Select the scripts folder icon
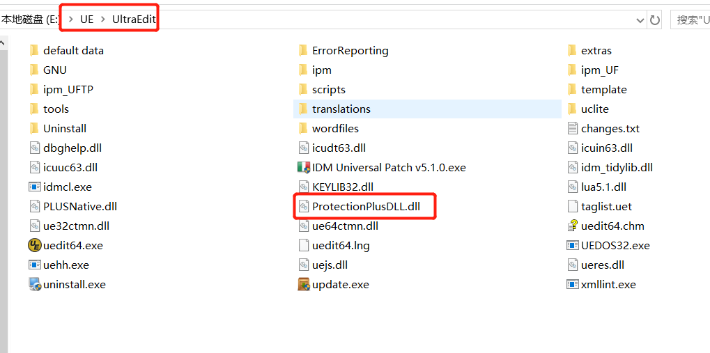Screen dimensions: 710x353 coord(303,90)
